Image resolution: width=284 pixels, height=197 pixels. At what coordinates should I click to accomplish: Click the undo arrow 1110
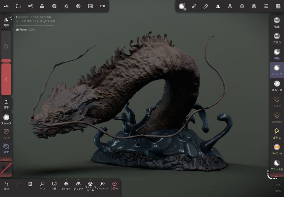(6, 186)
